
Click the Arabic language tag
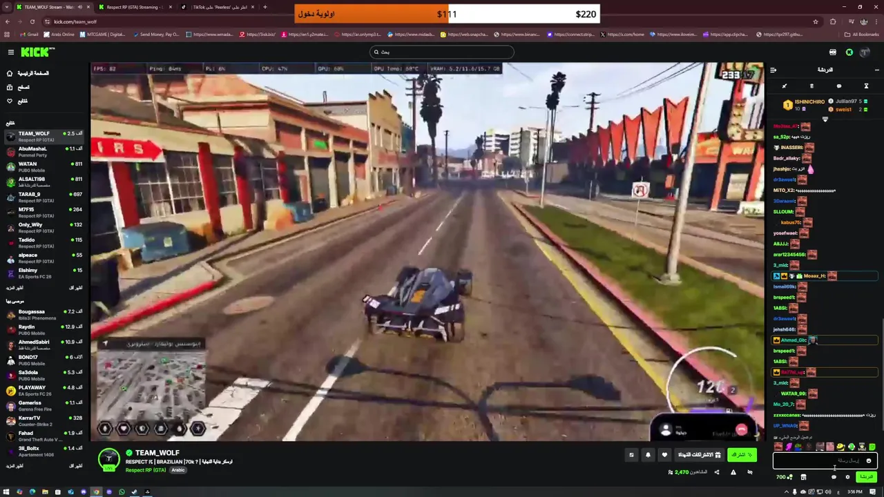[178, 470]
